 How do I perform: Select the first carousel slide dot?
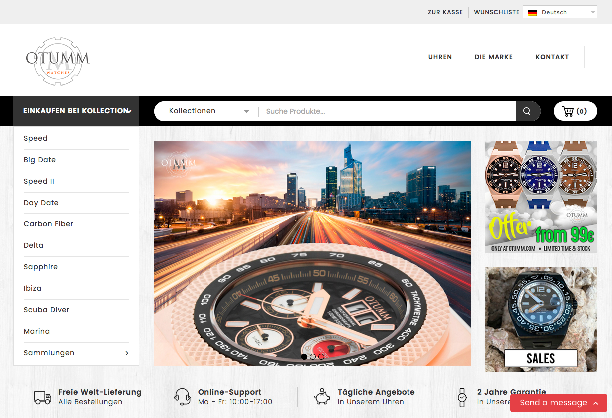(304, 356)
